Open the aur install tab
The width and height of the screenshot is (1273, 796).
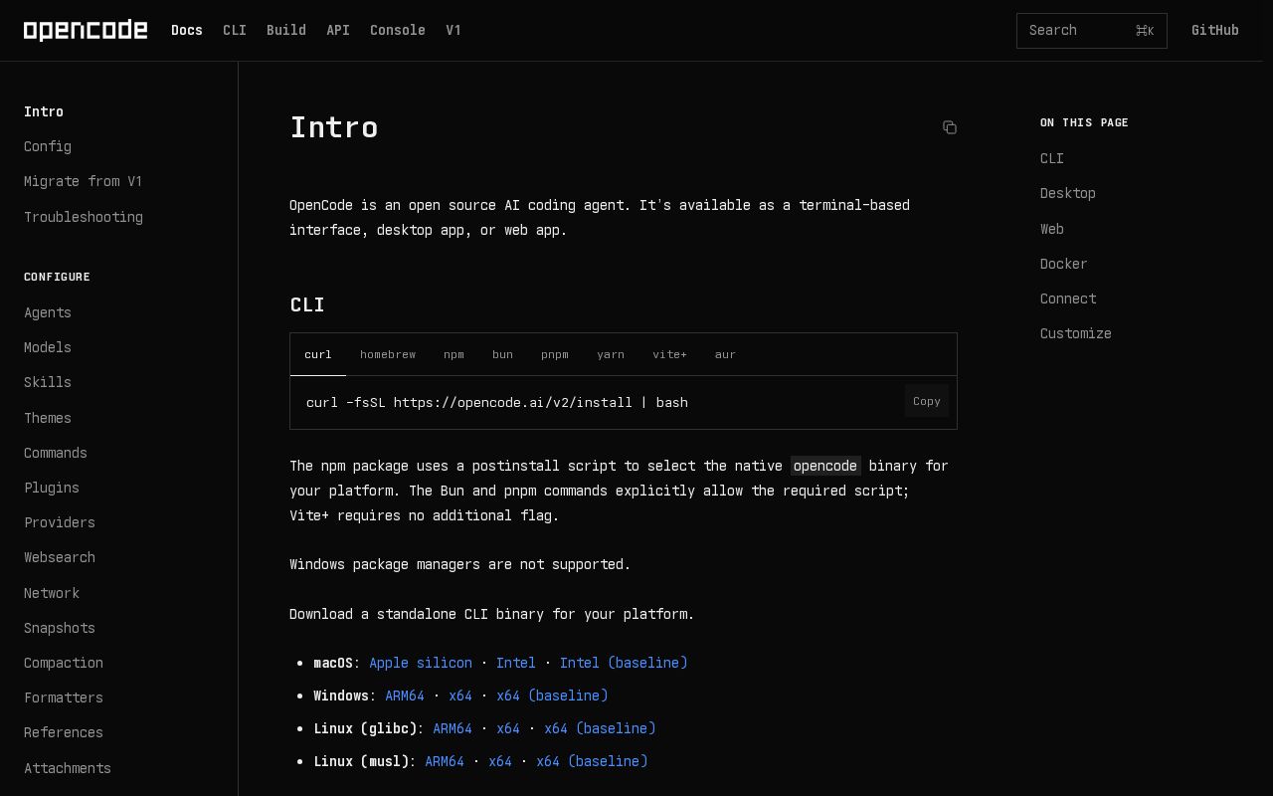(725, 354)
